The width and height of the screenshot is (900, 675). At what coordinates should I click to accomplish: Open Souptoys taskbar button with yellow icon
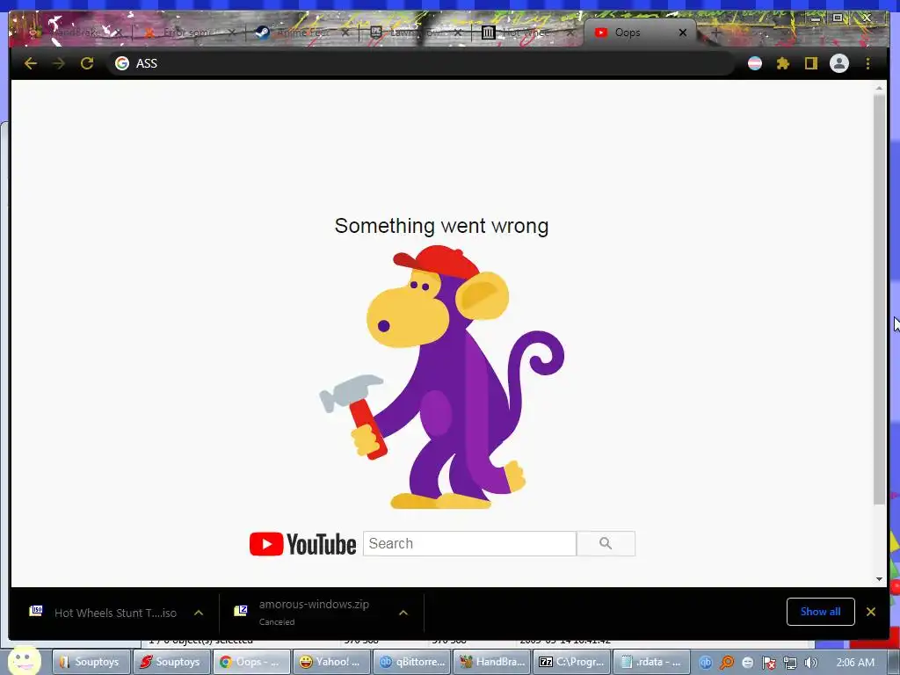91,662
